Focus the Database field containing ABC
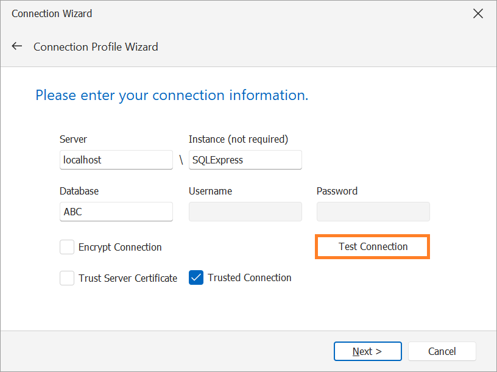Image resolution: width=497 pixels, height=372 pixels. (116, 212)
